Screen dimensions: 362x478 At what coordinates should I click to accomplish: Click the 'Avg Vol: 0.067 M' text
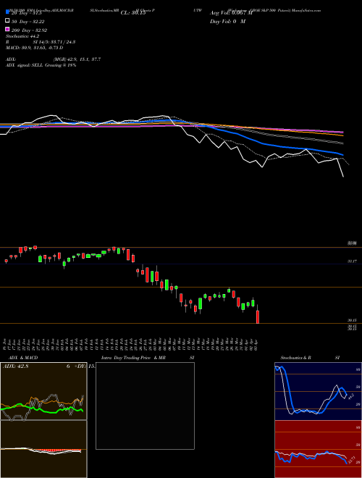click(x=231, y=13)
